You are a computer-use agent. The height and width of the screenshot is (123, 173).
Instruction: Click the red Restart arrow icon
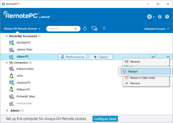[124, 71]
